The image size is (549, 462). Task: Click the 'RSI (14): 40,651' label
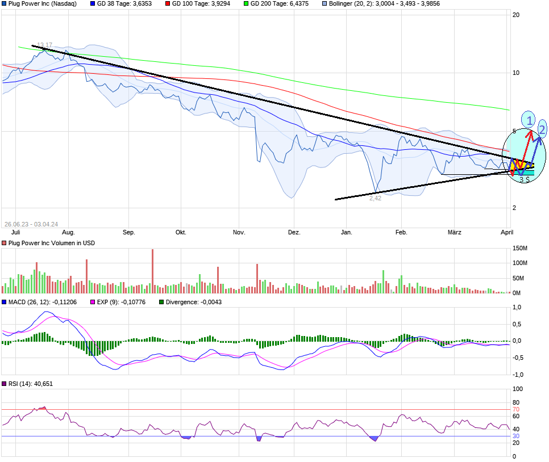tap(31, 384)
